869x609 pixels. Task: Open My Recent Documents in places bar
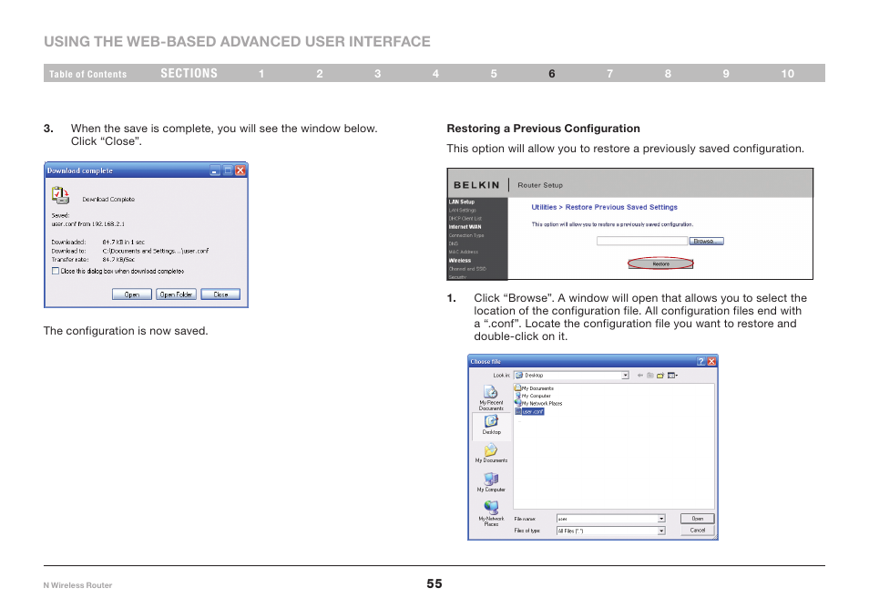(491, 397)
